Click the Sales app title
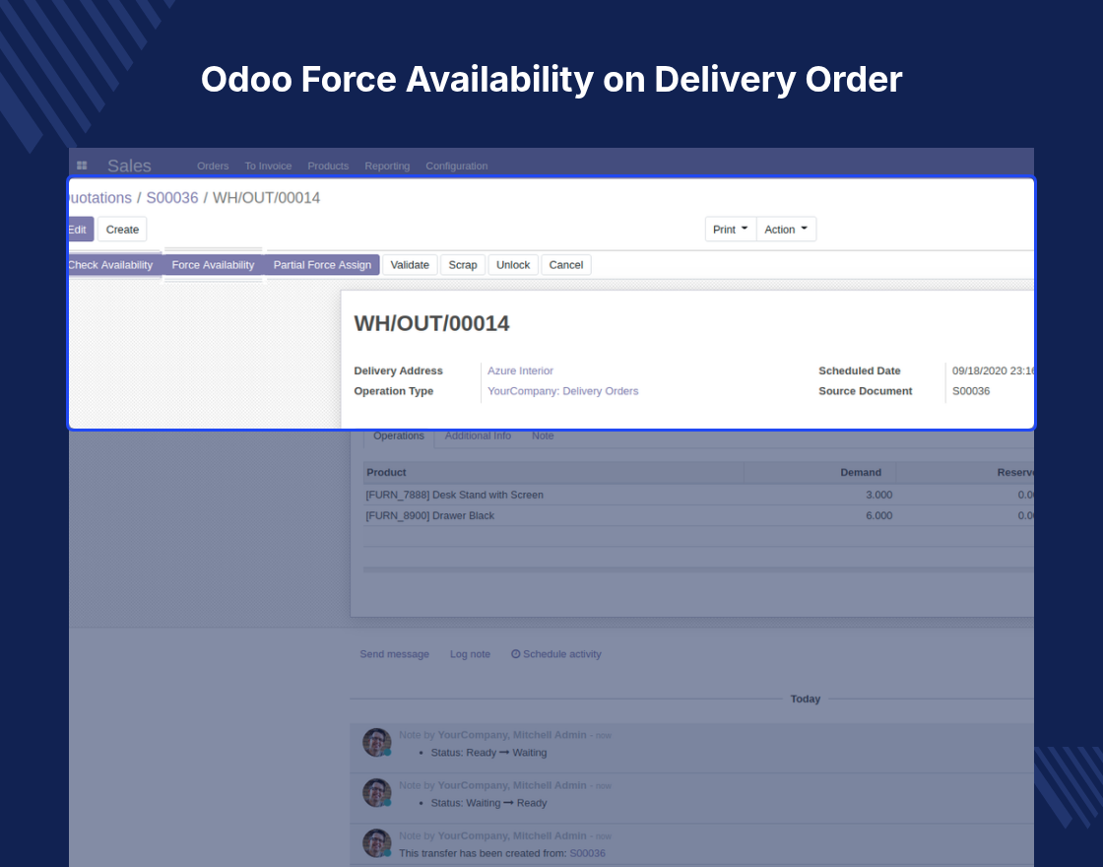Viewport: 1103px width, 867px height. [x=129, y=167]
